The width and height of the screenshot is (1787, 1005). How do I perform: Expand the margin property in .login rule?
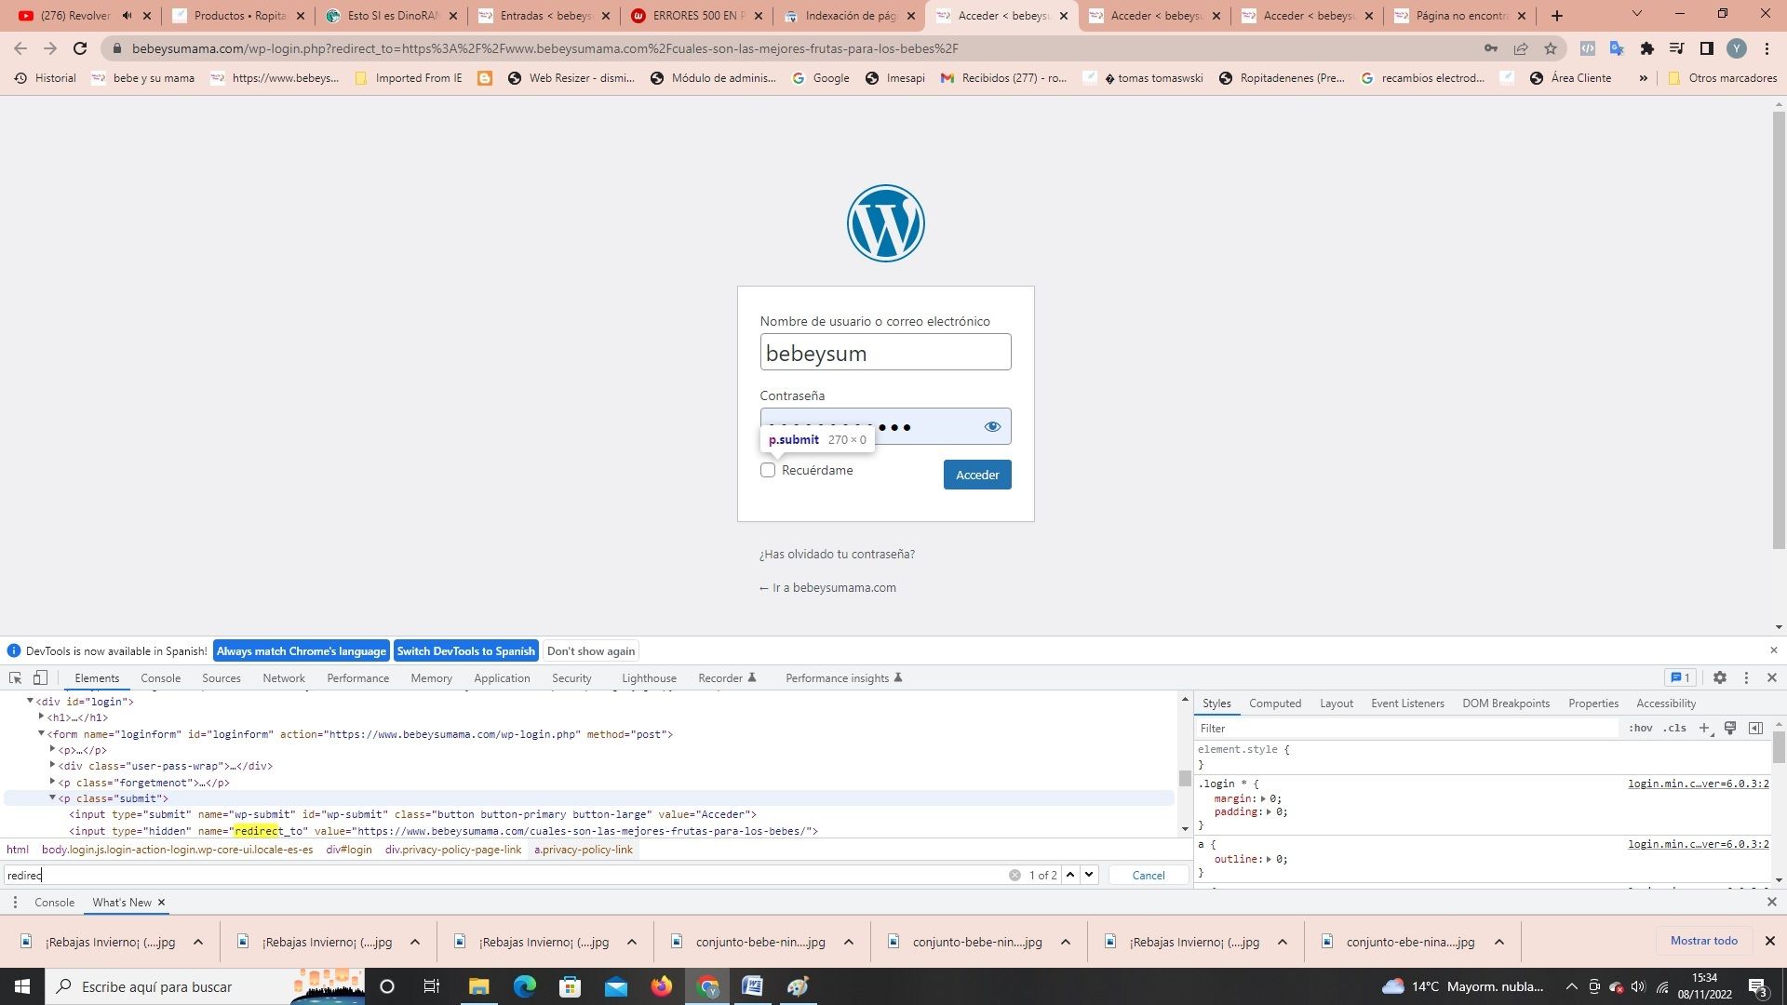click(x=1263, y=798)
